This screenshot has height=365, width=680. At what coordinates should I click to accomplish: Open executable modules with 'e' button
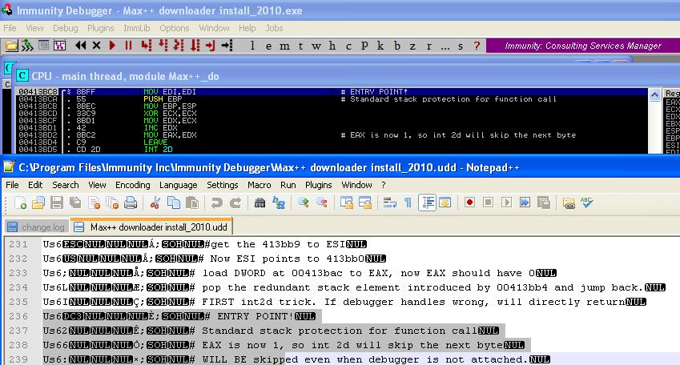coord(268,46)
